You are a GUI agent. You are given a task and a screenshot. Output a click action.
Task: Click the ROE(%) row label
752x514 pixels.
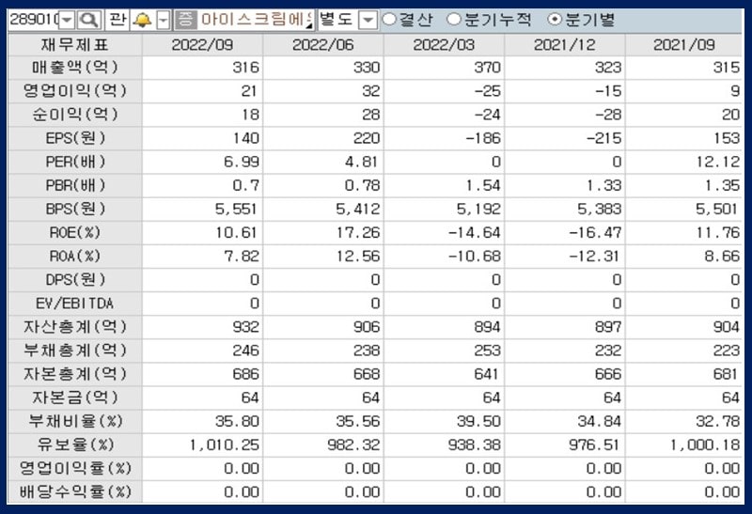(x=75, y=232)
